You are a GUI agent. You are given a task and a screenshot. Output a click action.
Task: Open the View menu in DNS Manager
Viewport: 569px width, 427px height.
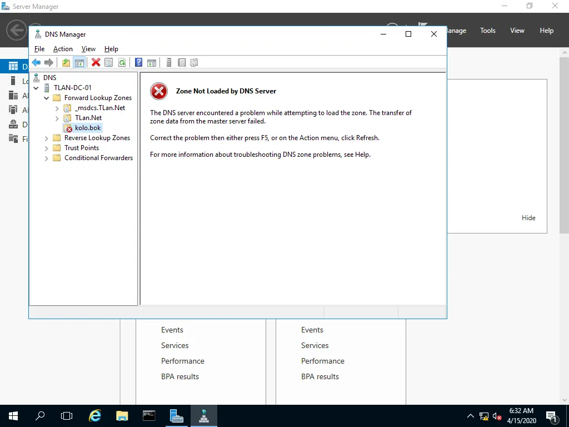(88, 49)
